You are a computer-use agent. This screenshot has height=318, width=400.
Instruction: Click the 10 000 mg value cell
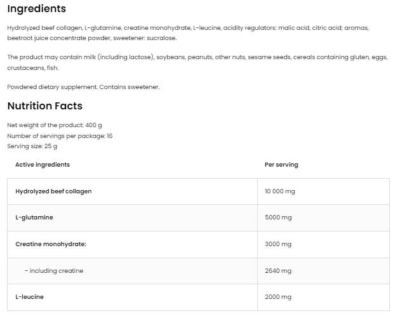click(280, 191)
